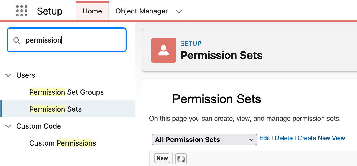Open Custom Permissions in sidebar
The width and height of the screenshot is (357, 166).
tap(63, 143)
